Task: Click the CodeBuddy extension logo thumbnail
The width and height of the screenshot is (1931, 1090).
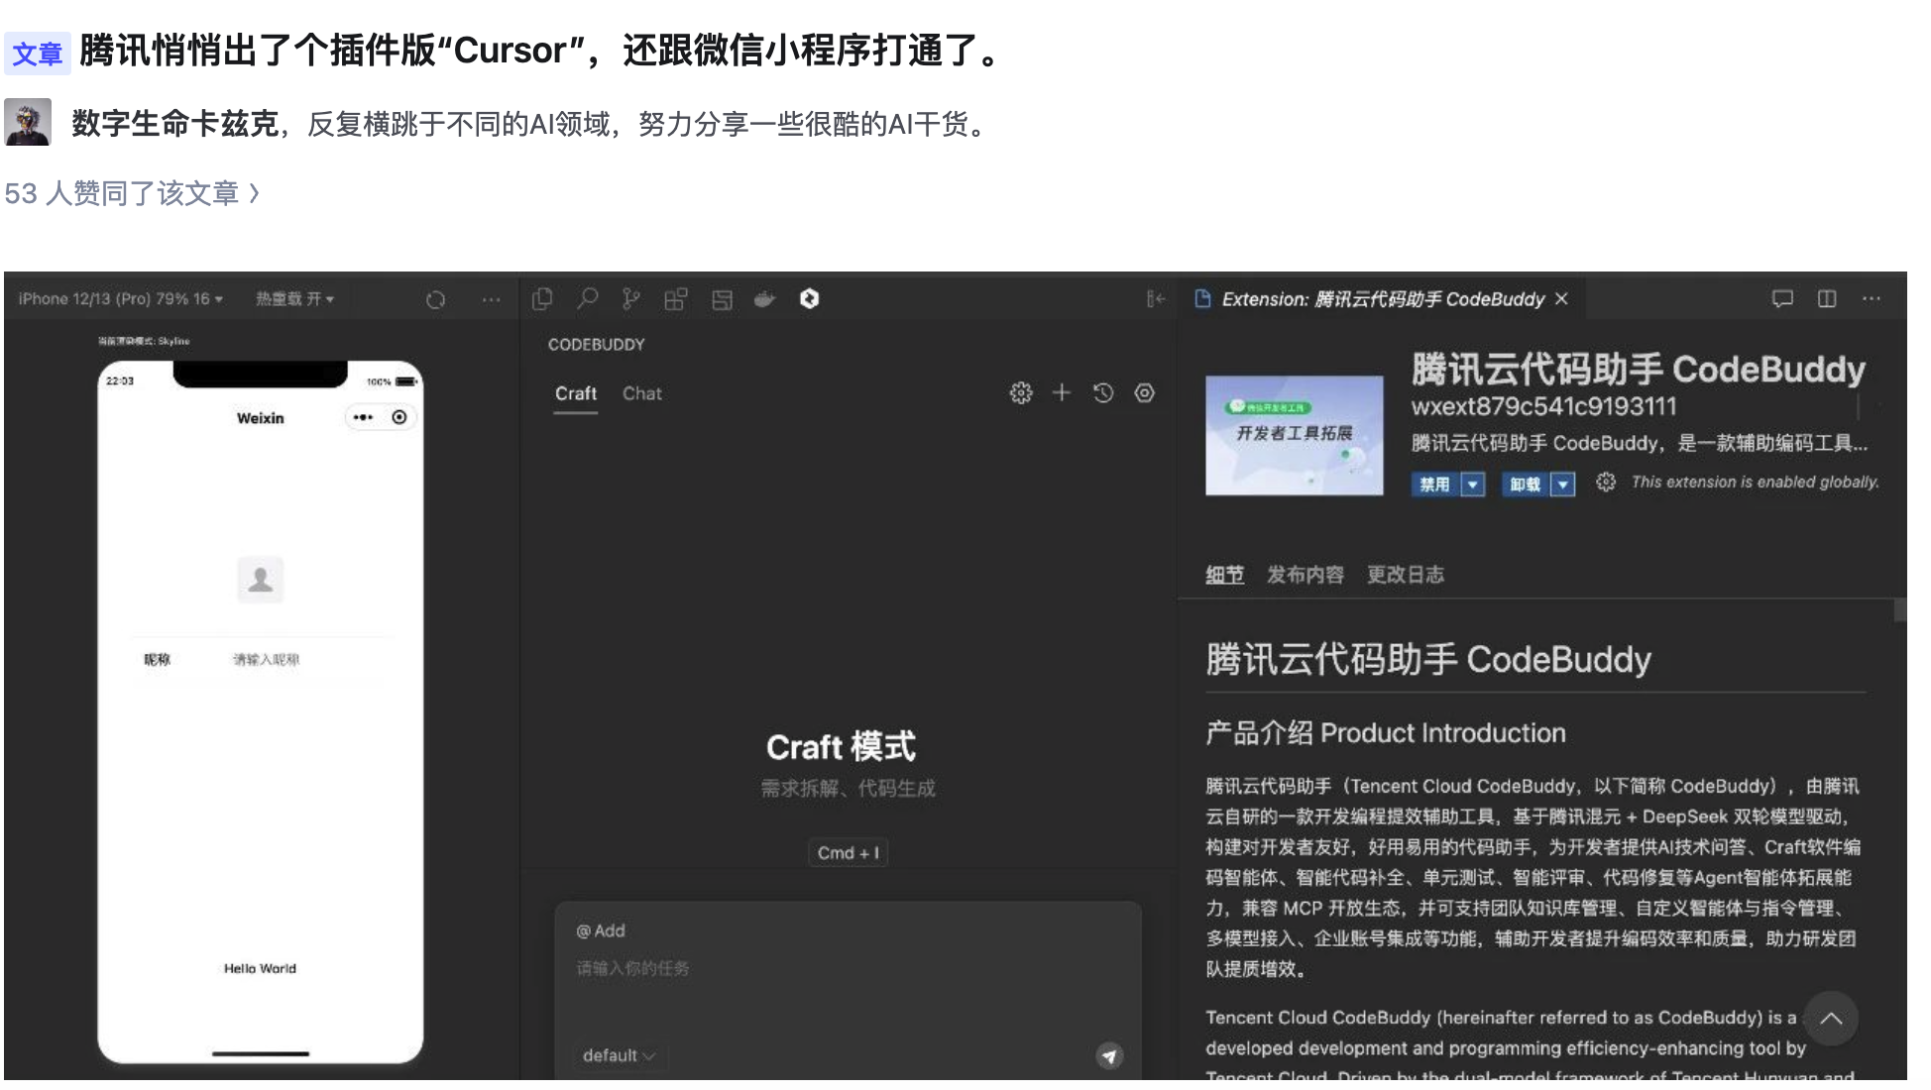Action: pyautogui.click(x=1295, y=435)
